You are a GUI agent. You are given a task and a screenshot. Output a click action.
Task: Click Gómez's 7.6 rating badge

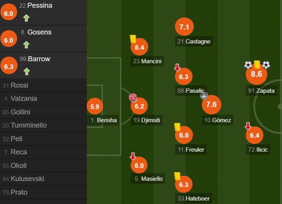click(211, 104)
